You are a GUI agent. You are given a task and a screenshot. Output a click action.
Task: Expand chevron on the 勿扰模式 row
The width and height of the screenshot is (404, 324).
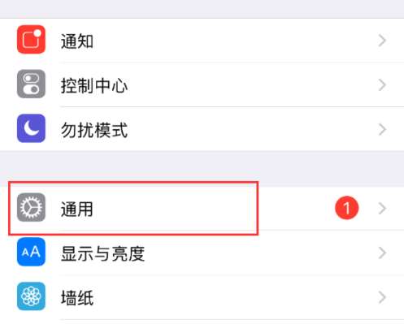[x=382, y=129]
